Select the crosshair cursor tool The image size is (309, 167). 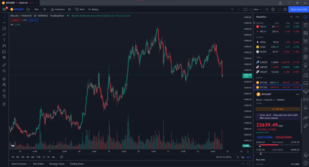(x=4, y=17)
